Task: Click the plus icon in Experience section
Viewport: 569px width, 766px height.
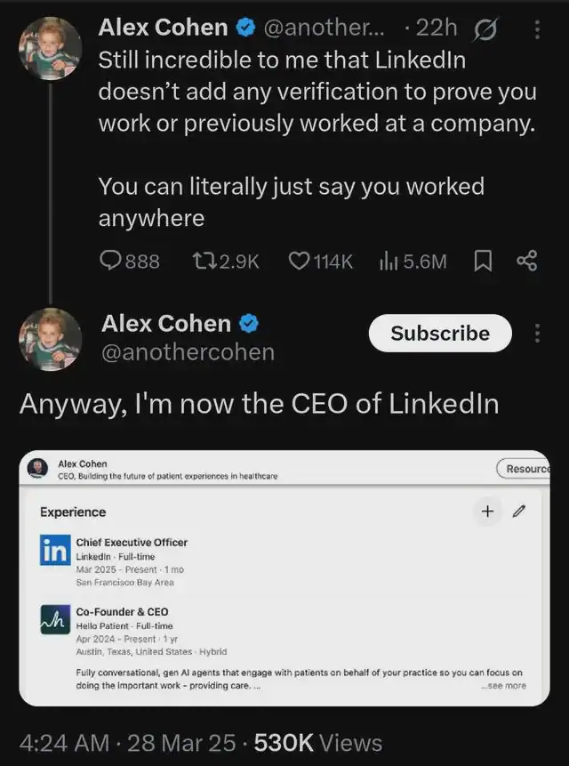Action: (487, 512)
